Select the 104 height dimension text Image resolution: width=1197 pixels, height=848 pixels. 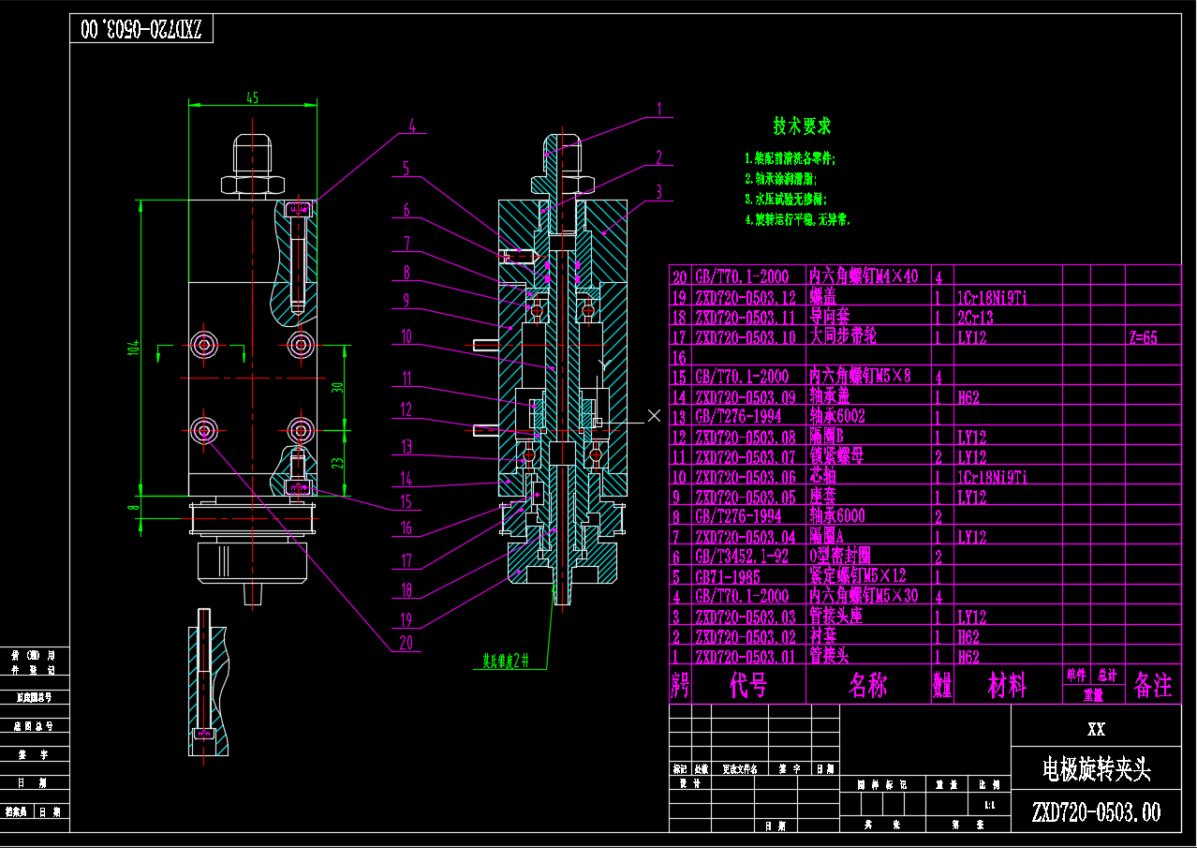[134, 347]
